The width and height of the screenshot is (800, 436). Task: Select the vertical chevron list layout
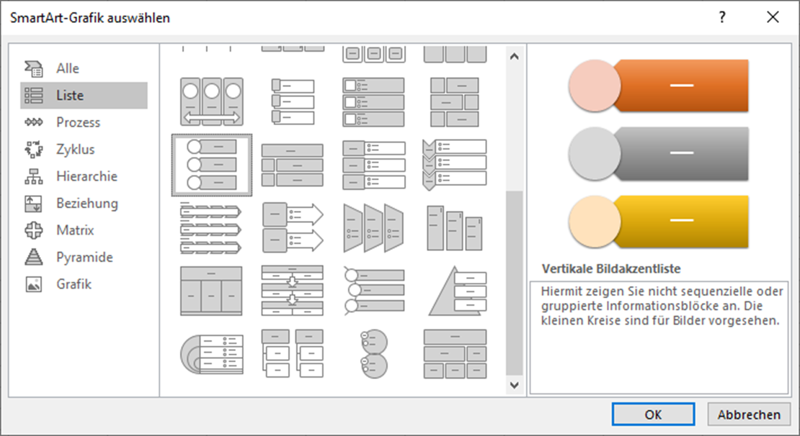pyautogui.click(x=455, y=164)
